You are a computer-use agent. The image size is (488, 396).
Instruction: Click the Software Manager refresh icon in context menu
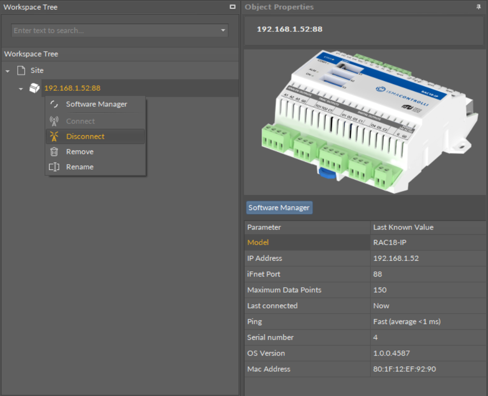(54, 104)
